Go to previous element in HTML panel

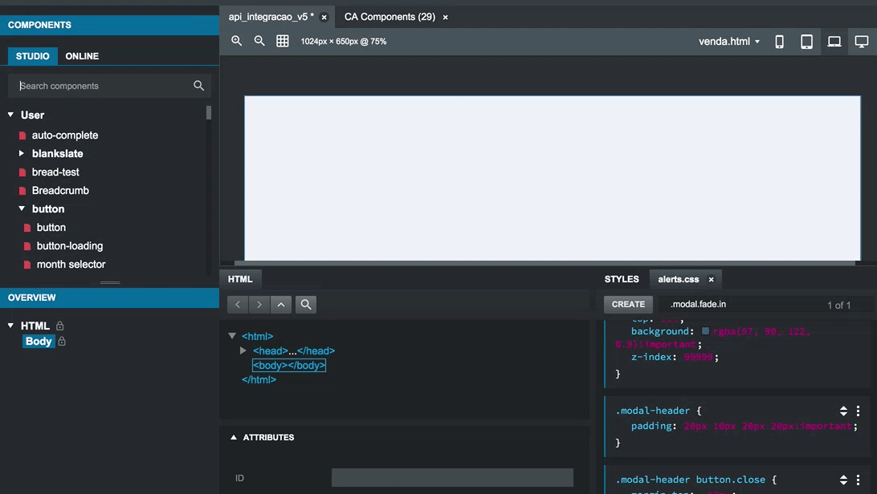(x=238, y=304)
